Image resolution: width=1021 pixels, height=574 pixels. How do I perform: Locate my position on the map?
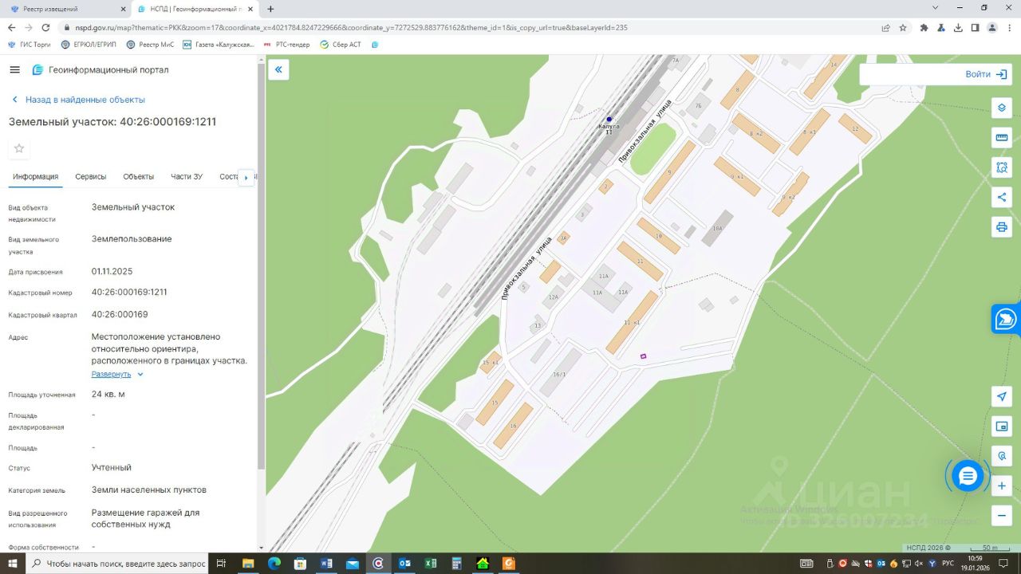(x=1002, y=396)
